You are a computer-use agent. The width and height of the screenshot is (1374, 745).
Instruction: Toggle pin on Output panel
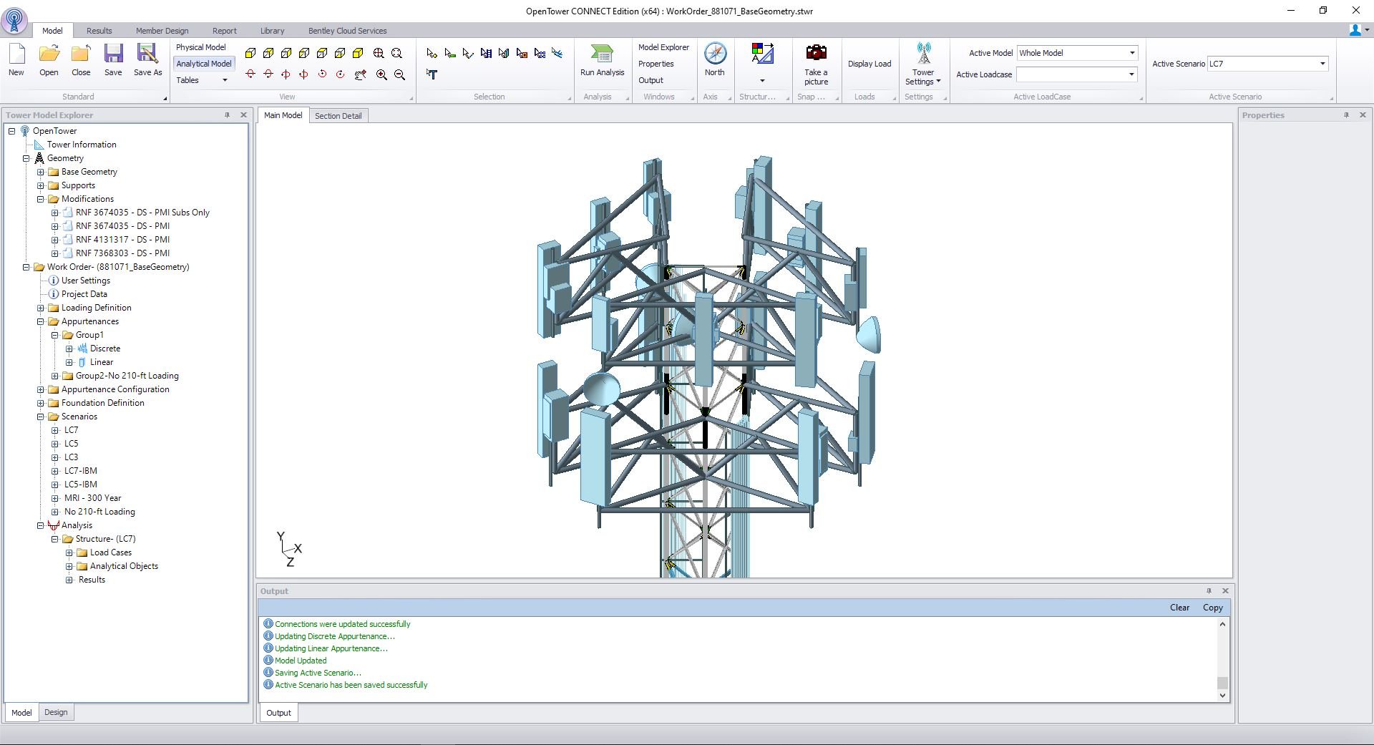click(x=1209, y=590)
